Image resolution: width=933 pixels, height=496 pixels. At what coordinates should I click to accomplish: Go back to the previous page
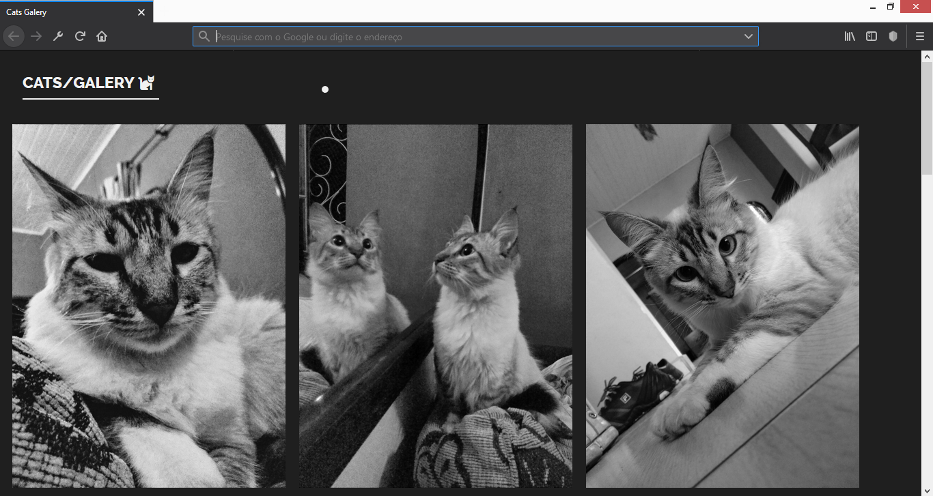pos(14,36)
